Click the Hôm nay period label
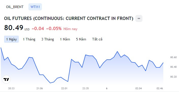The width and height of the screenshot is (179, 92). 70,29
